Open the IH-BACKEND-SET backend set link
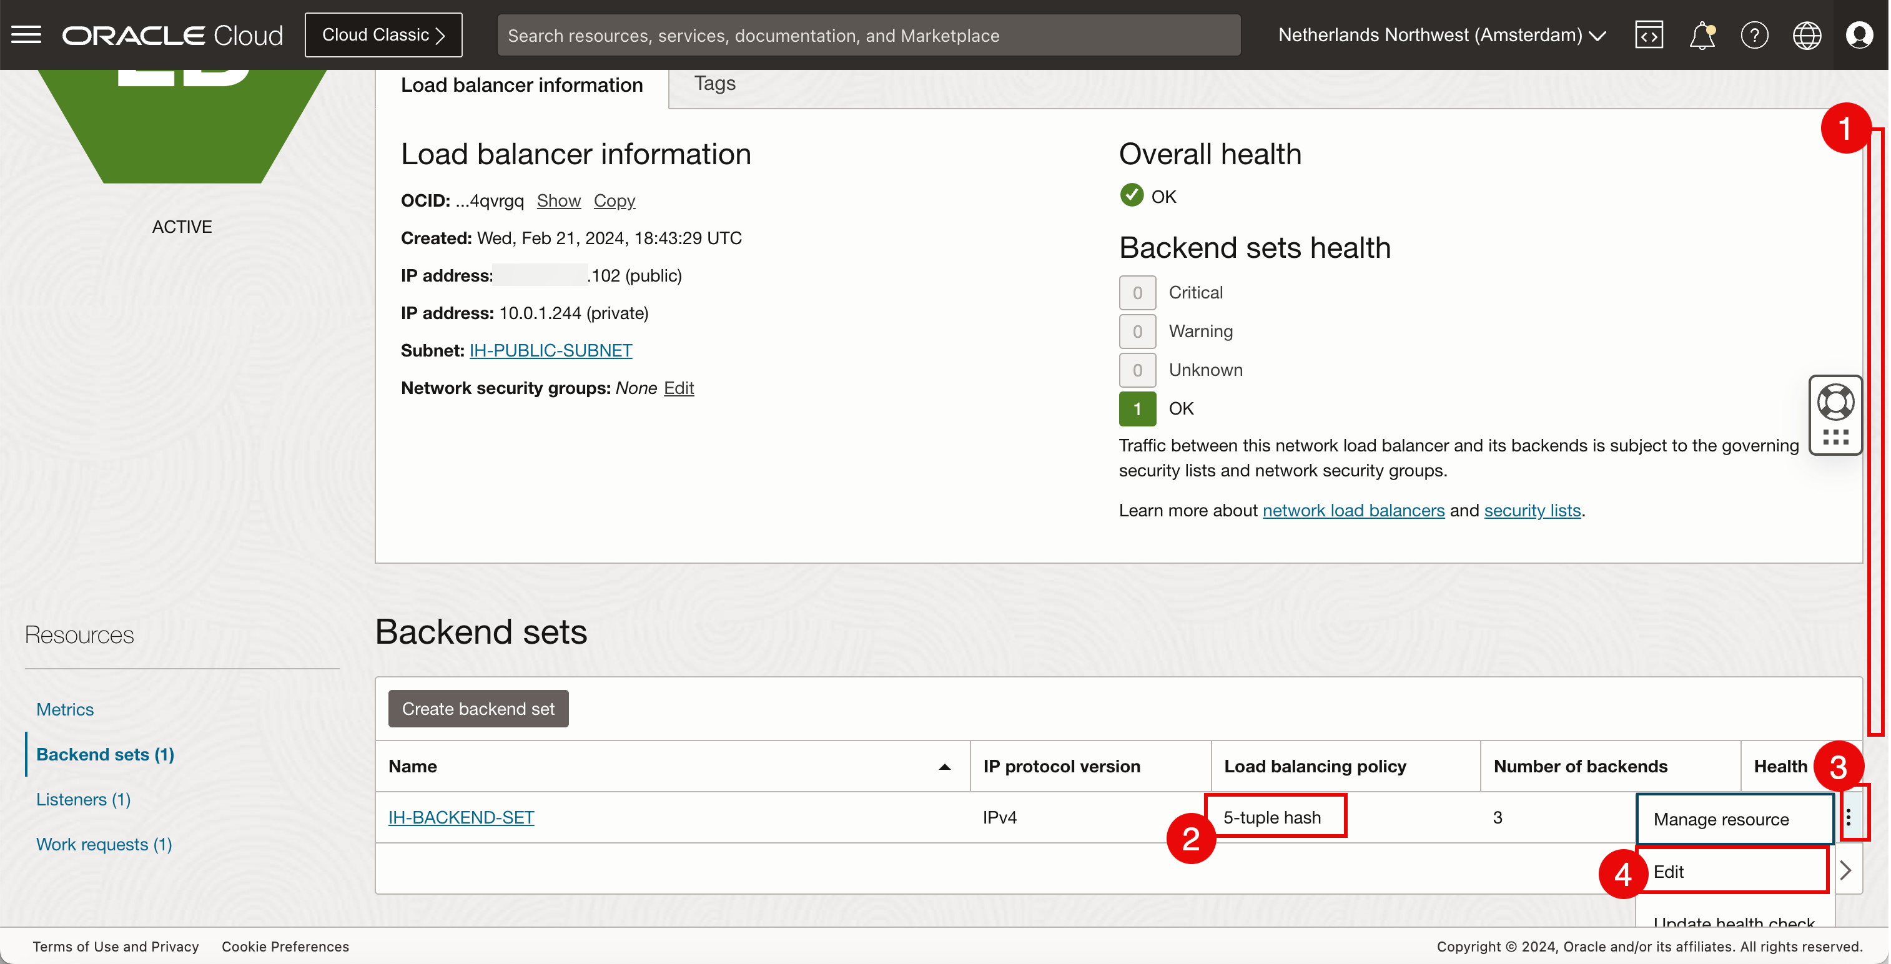This screenshot has height=964, width=1891. click(x=460, y=817)
